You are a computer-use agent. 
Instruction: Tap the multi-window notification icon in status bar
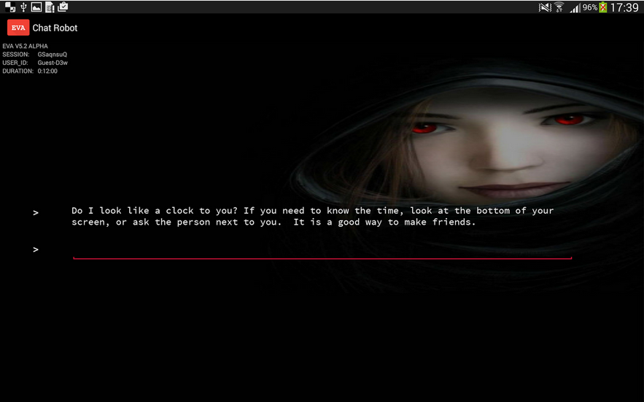pos(10,7)
